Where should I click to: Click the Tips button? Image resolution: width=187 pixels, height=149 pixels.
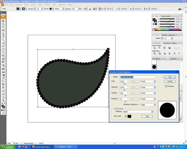point(147,116)
